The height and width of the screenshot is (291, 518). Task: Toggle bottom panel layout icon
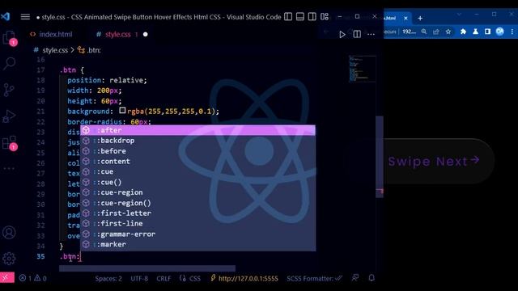click(x=300, y=16)
